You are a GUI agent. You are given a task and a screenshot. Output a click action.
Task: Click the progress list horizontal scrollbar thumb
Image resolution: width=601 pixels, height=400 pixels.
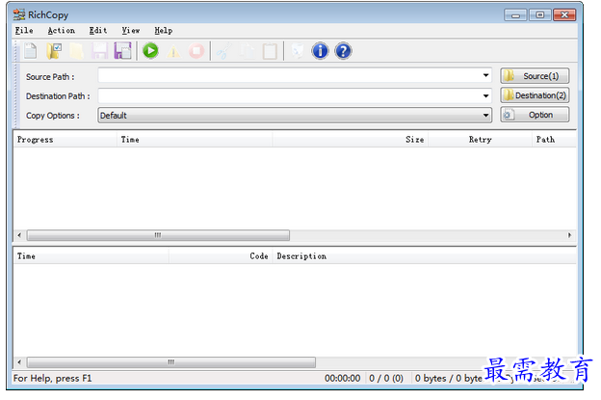click(x=157, y=235)
